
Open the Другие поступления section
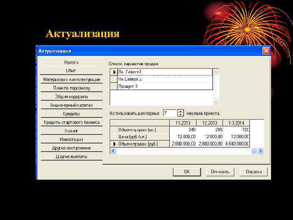(x=71, y=148)
